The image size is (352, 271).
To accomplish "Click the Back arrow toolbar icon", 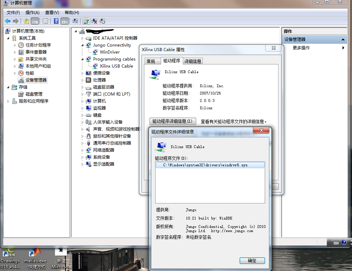I will point(8,21).
